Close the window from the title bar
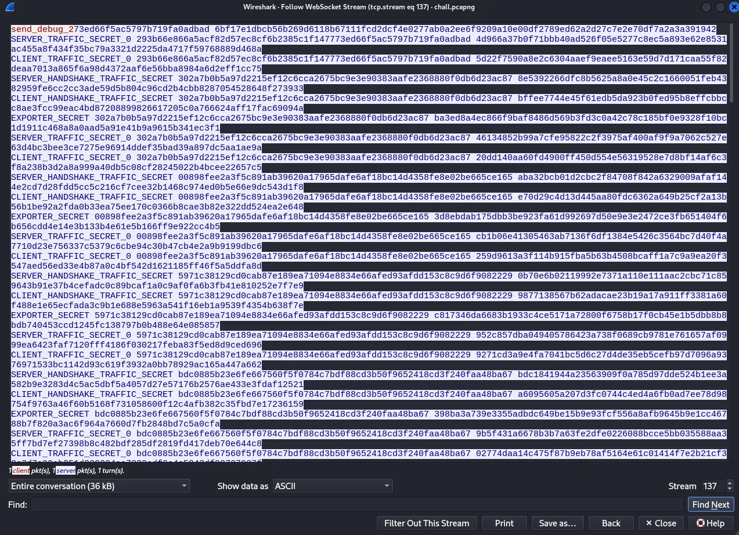Image resolution: width=739 pixels, height=535 pixels. point(731,7)
